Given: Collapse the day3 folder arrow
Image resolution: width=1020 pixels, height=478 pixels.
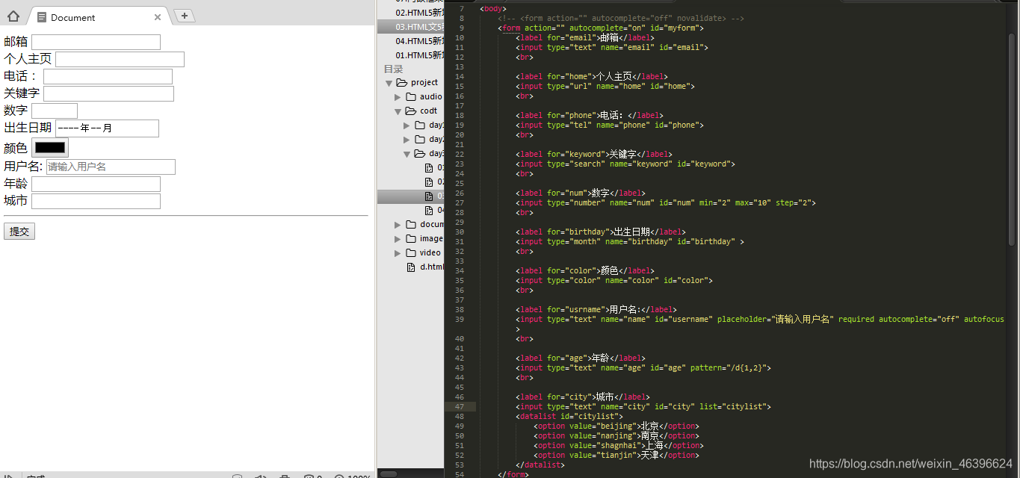Looking at the screenshot, I should (407, 154).
